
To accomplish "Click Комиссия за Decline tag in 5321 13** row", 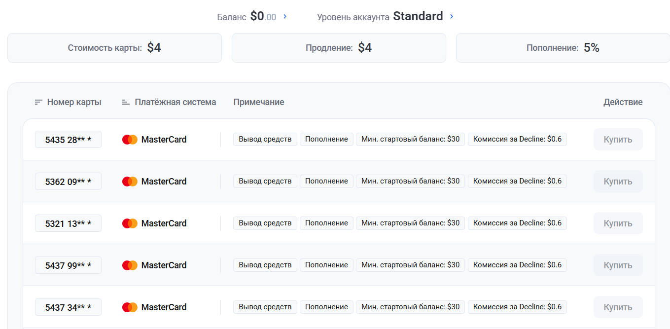I will pos(517,223).
